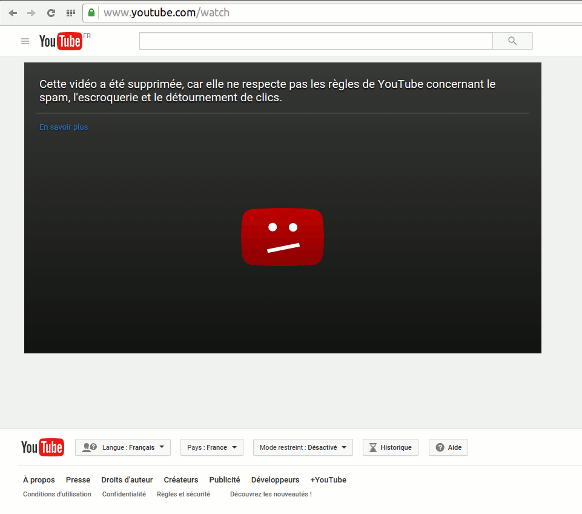Open the Confidentialité footer link

[x=124, y=494]
